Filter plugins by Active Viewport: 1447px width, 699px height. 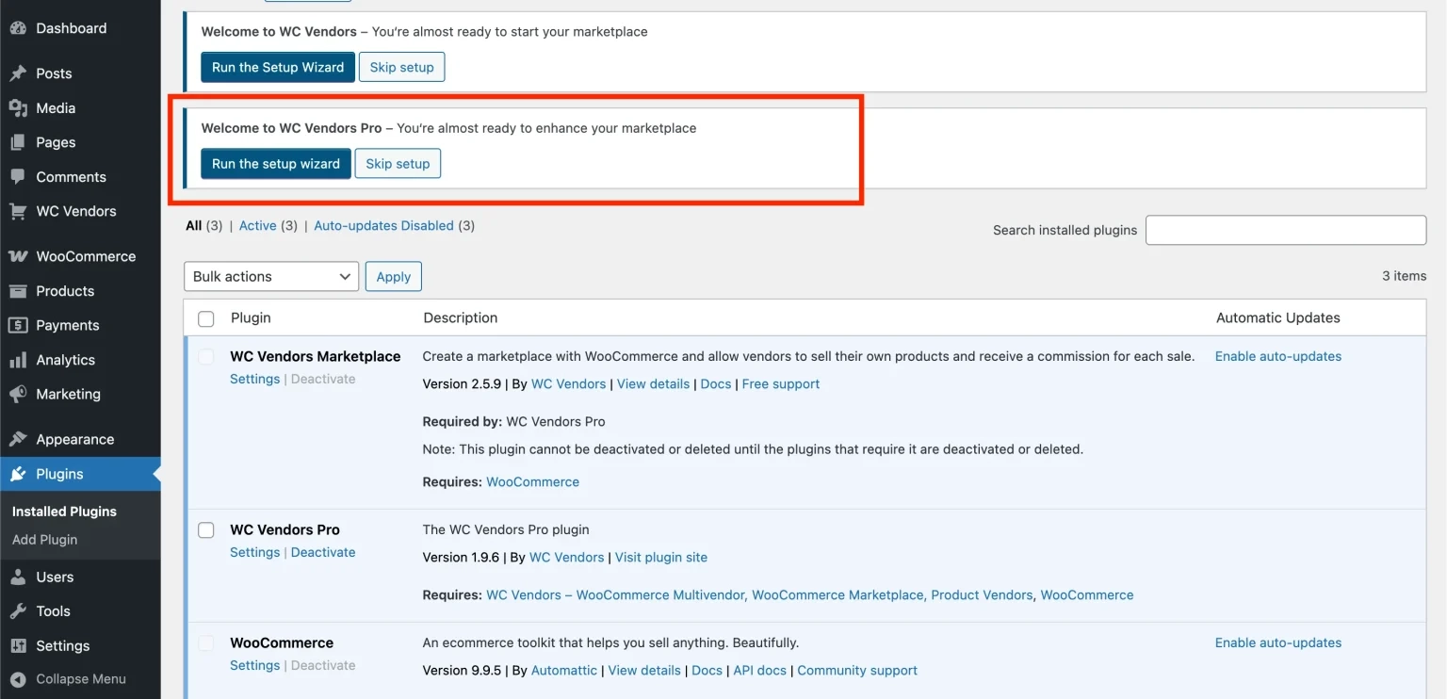tap(258, 226)
